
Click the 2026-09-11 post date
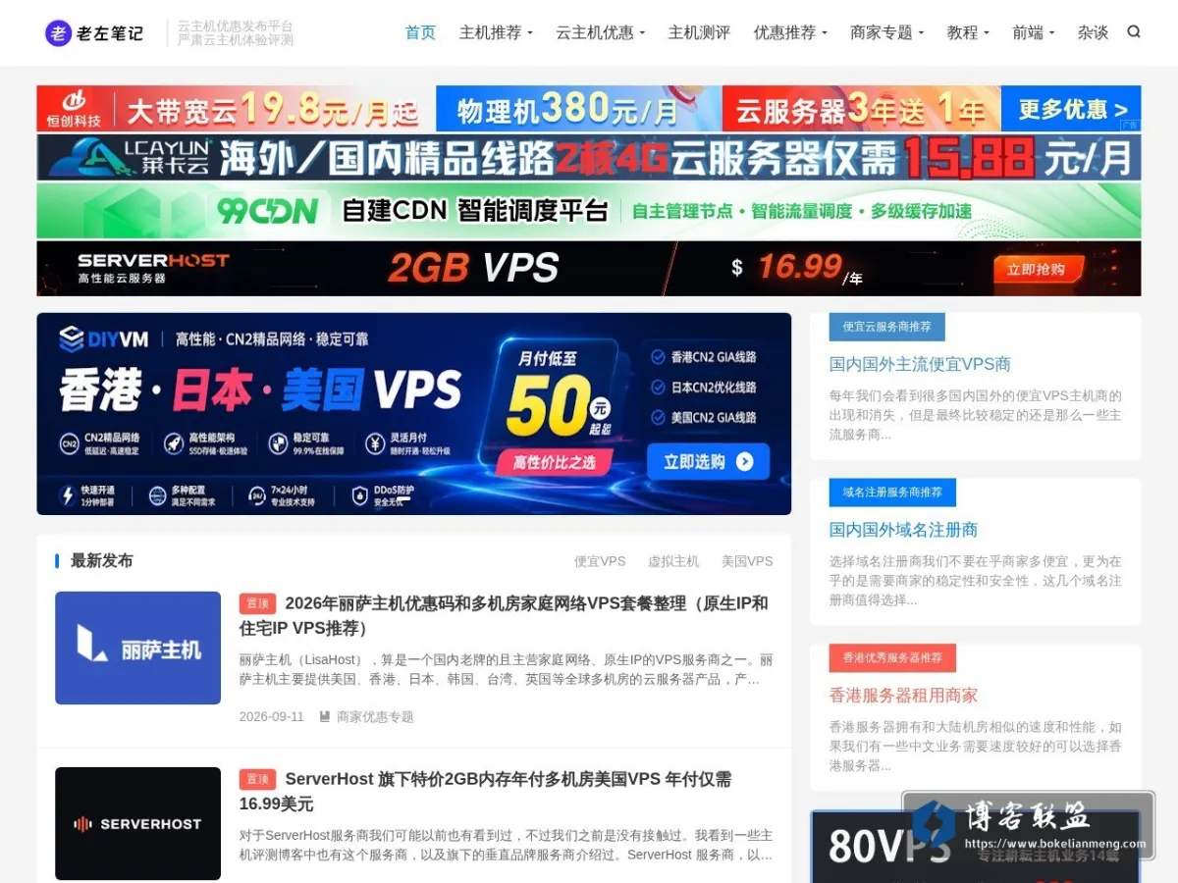pyautogui.click(x=272, y=717)
